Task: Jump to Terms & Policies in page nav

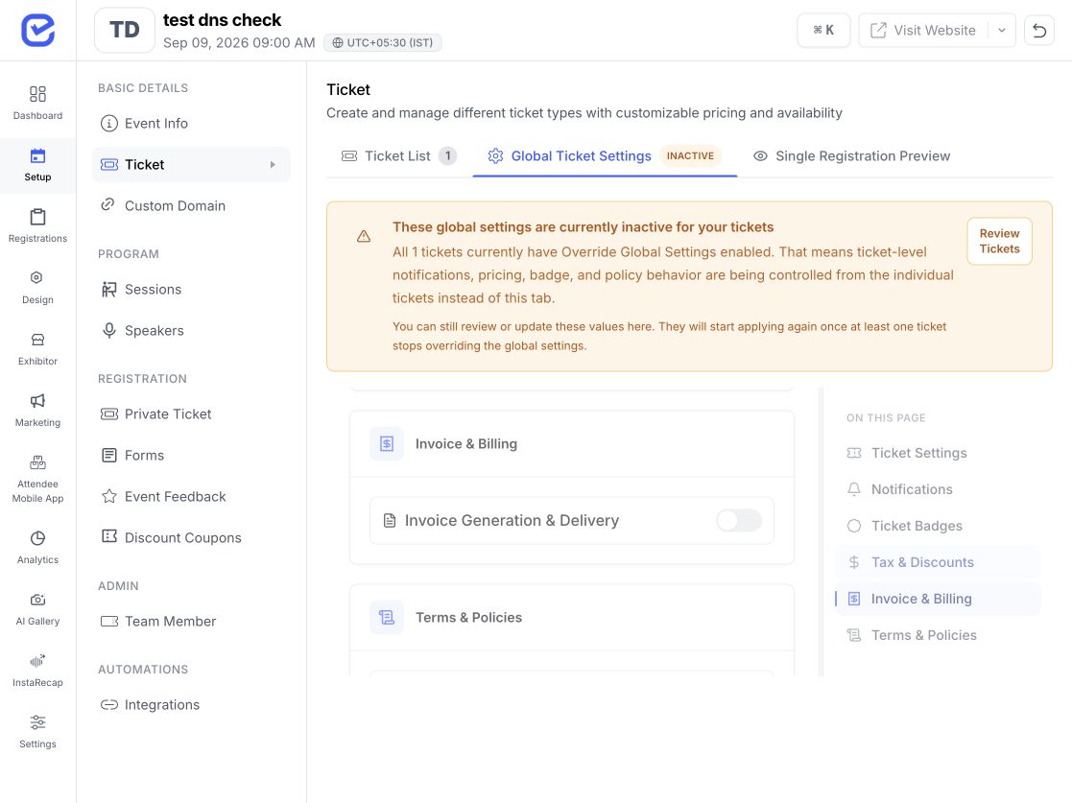Action: coord(938,635)
